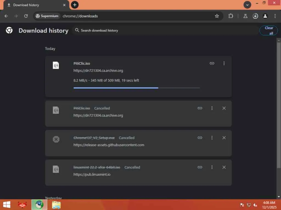This screenshot has height=210, width=281.
Task: Click the Supermium logo beside Download history
Action: (x=9, y=30)
